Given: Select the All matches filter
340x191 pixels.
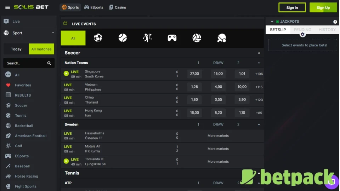Looking at the screenshot, I should [41, 49].
